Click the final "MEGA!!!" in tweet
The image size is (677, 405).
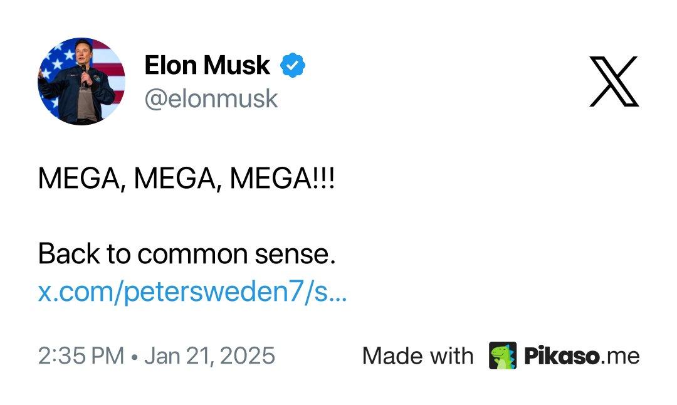282,179
